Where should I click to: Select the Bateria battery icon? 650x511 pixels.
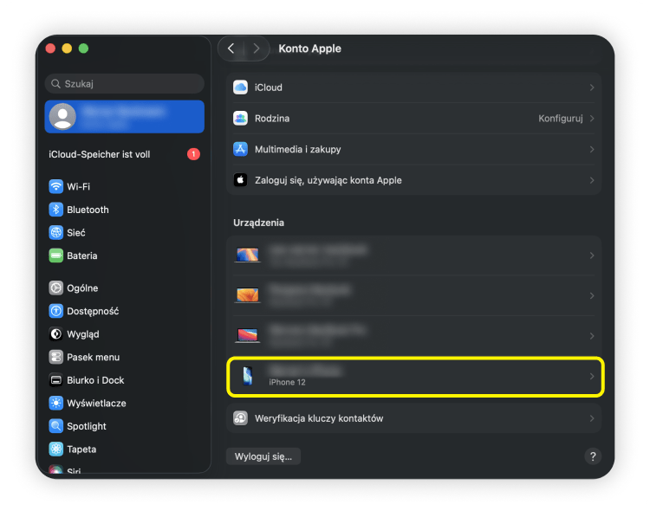[56, 255]
